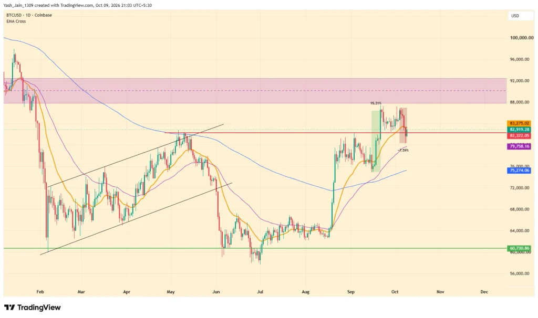
Task: Click the 96,000.00 price axis value
Action: 520,59
